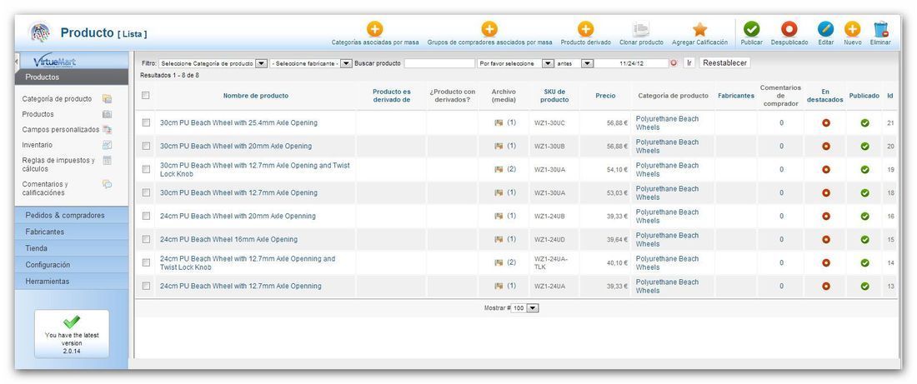Expand the Tienda sidebar menu
Screen dimensions: 917x384
click(72, 248)
